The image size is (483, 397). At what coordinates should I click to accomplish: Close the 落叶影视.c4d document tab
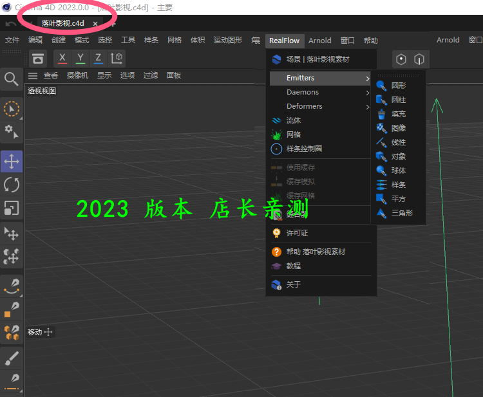pos(95,24)
